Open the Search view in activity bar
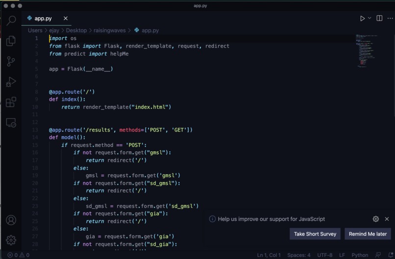The width and height of the screenshot is (395, 259). (11, 21)
